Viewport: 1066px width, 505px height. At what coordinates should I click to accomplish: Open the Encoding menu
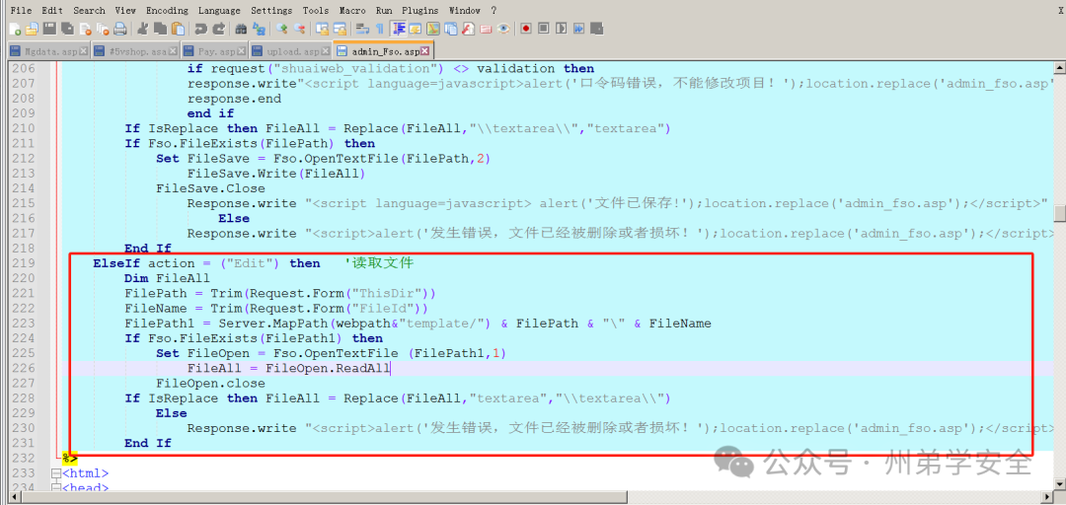[167, 10]
